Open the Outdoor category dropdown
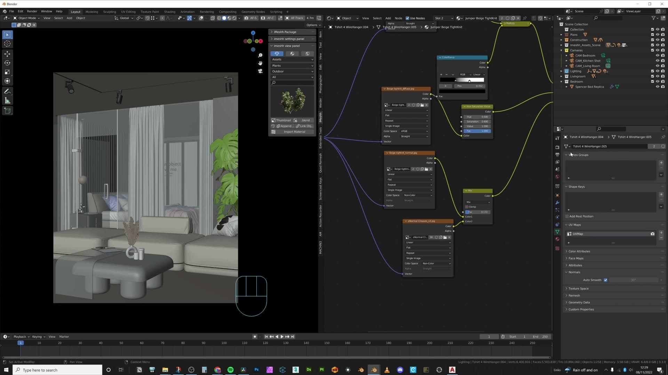668x375 pixels. (292, 72)
